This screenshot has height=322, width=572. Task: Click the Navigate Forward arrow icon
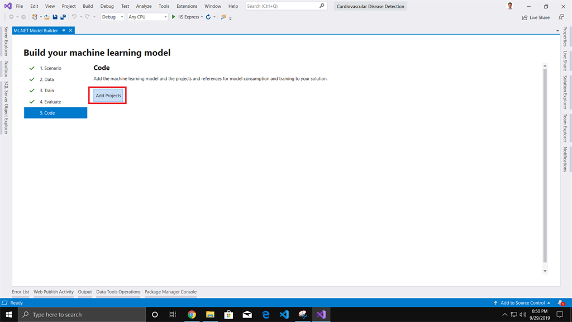[23, 17]
